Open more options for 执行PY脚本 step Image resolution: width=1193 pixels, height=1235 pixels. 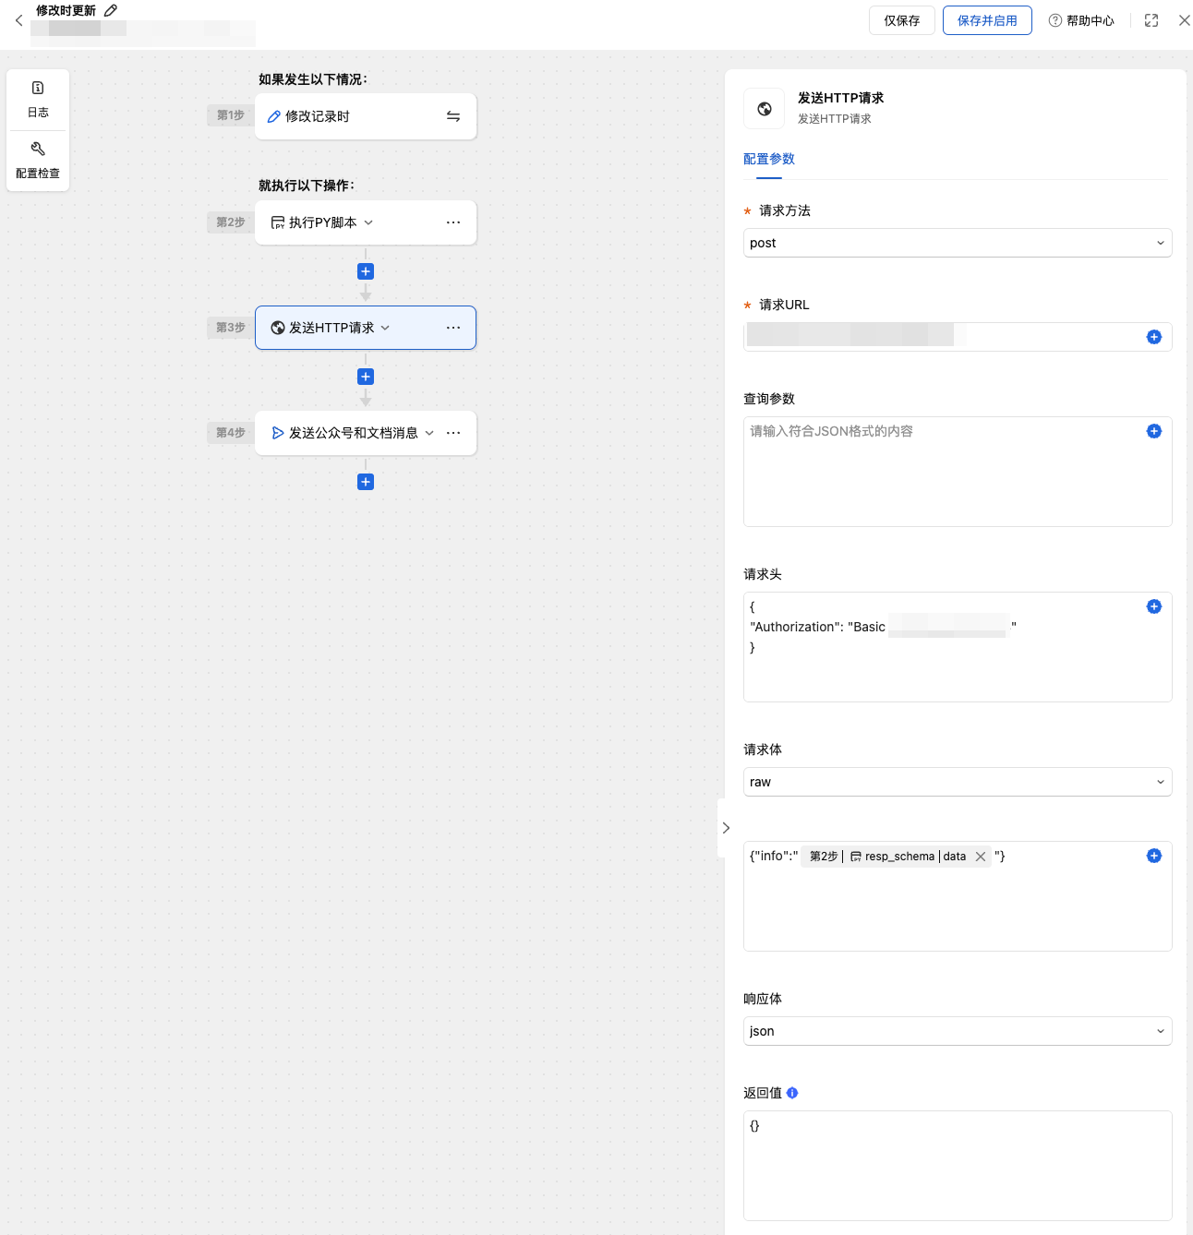tap(453, 222)
